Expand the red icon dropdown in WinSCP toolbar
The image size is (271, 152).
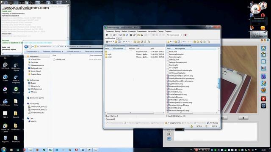(x=188, y=35)
